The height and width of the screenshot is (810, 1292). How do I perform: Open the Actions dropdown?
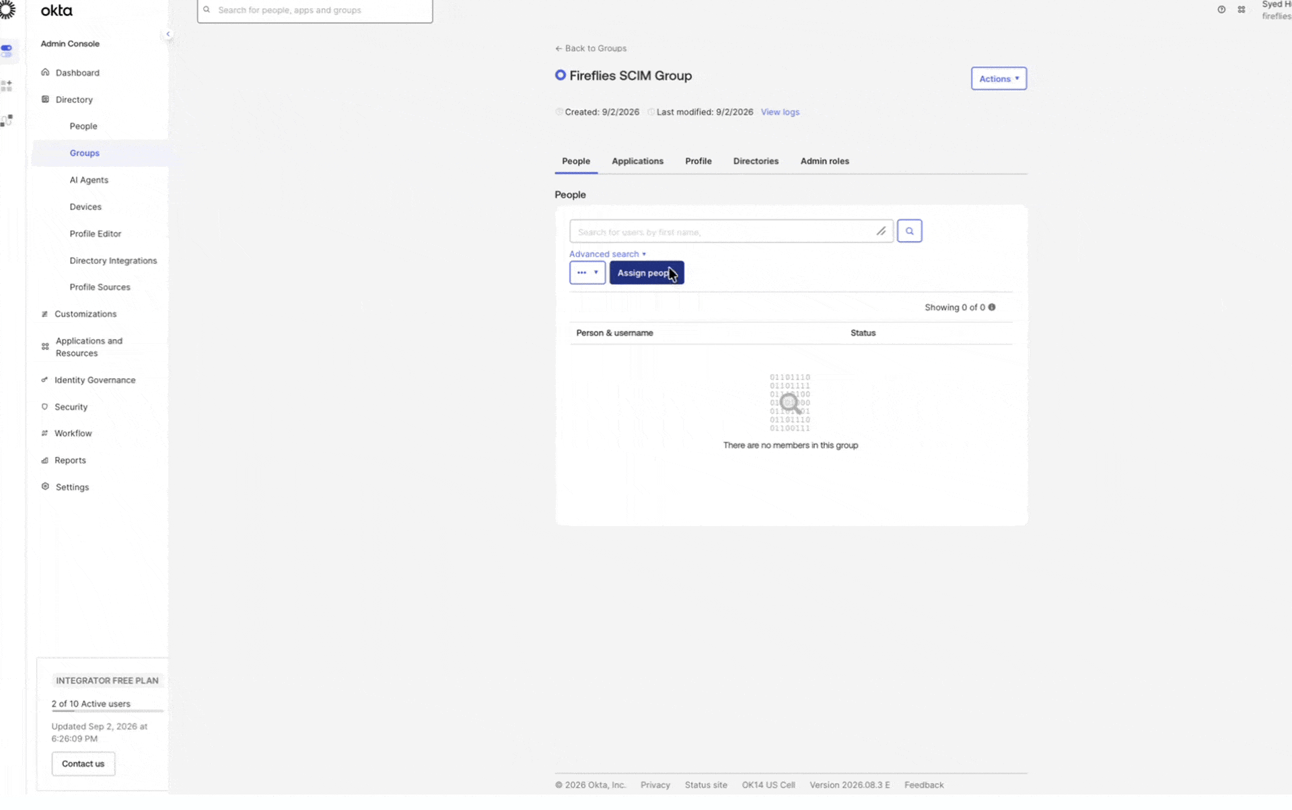(999, 79)
